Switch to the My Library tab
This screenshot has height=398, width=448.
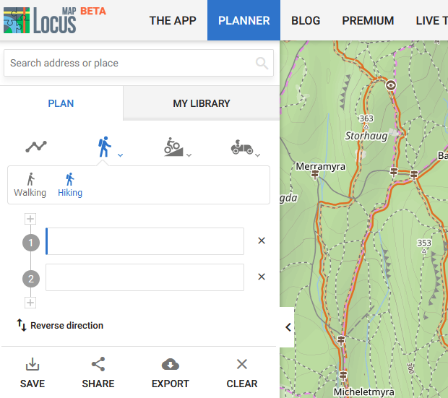pyautogui.click(x=201, y=103)
